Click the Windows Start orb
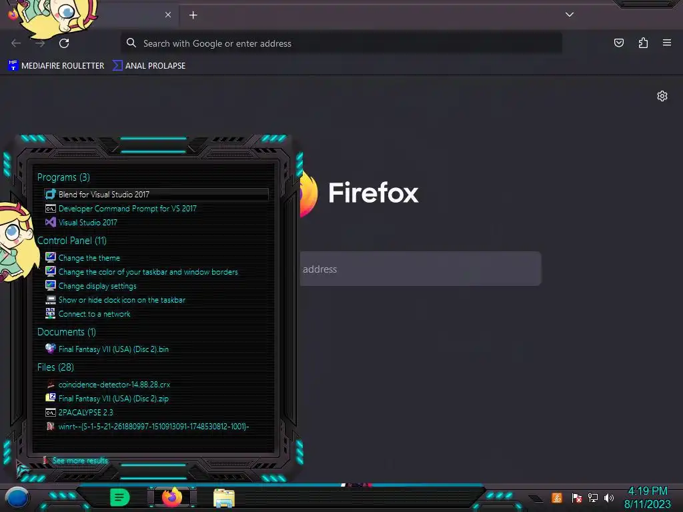 17,498
